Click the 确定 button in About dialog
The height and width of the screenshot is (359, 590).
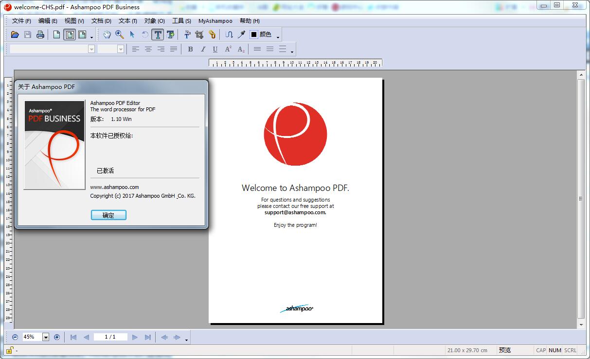(108, 215)
